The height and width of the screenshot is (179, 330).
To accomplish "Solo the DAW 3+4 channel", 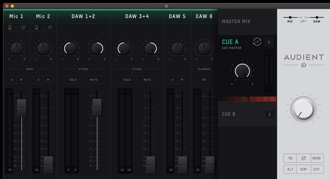I will click(x=127, y=80).
